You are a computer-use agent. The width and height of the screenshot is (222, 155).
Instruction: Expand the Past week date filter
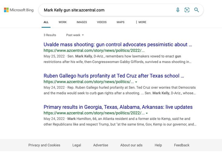[x=75, y=35]
